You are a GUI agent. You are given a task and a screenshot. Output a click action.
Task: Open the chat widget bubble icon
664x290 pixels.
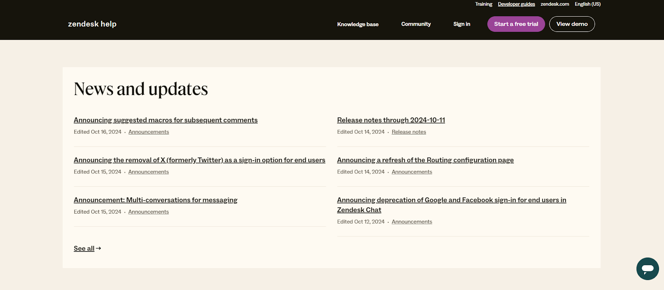coord(647,269)
